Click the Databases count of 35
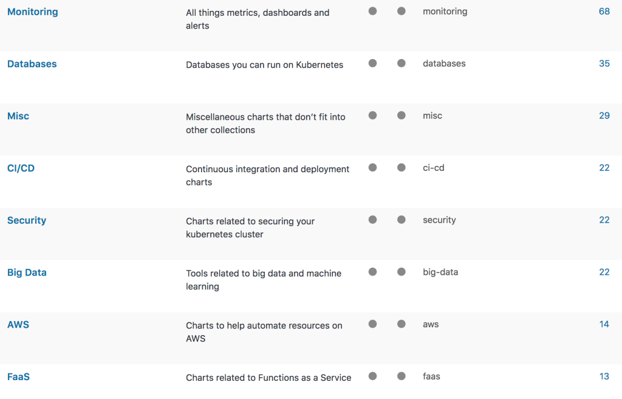This screenshot has width=622, height=399. point(604,64)
